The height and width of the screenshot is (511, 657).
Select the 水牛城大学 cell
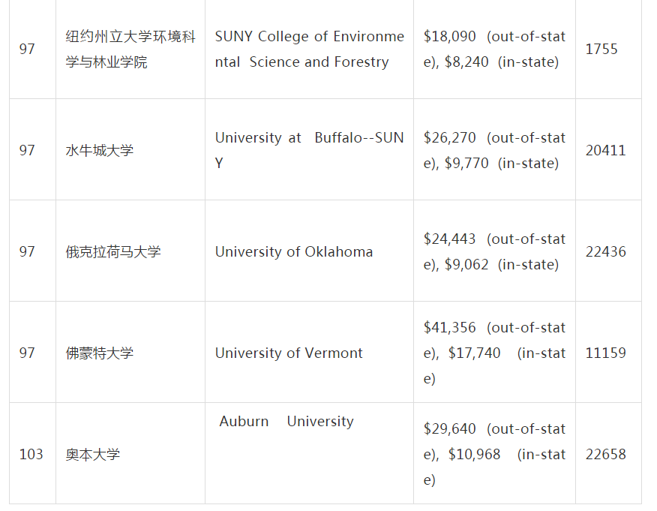pos(100,151)
